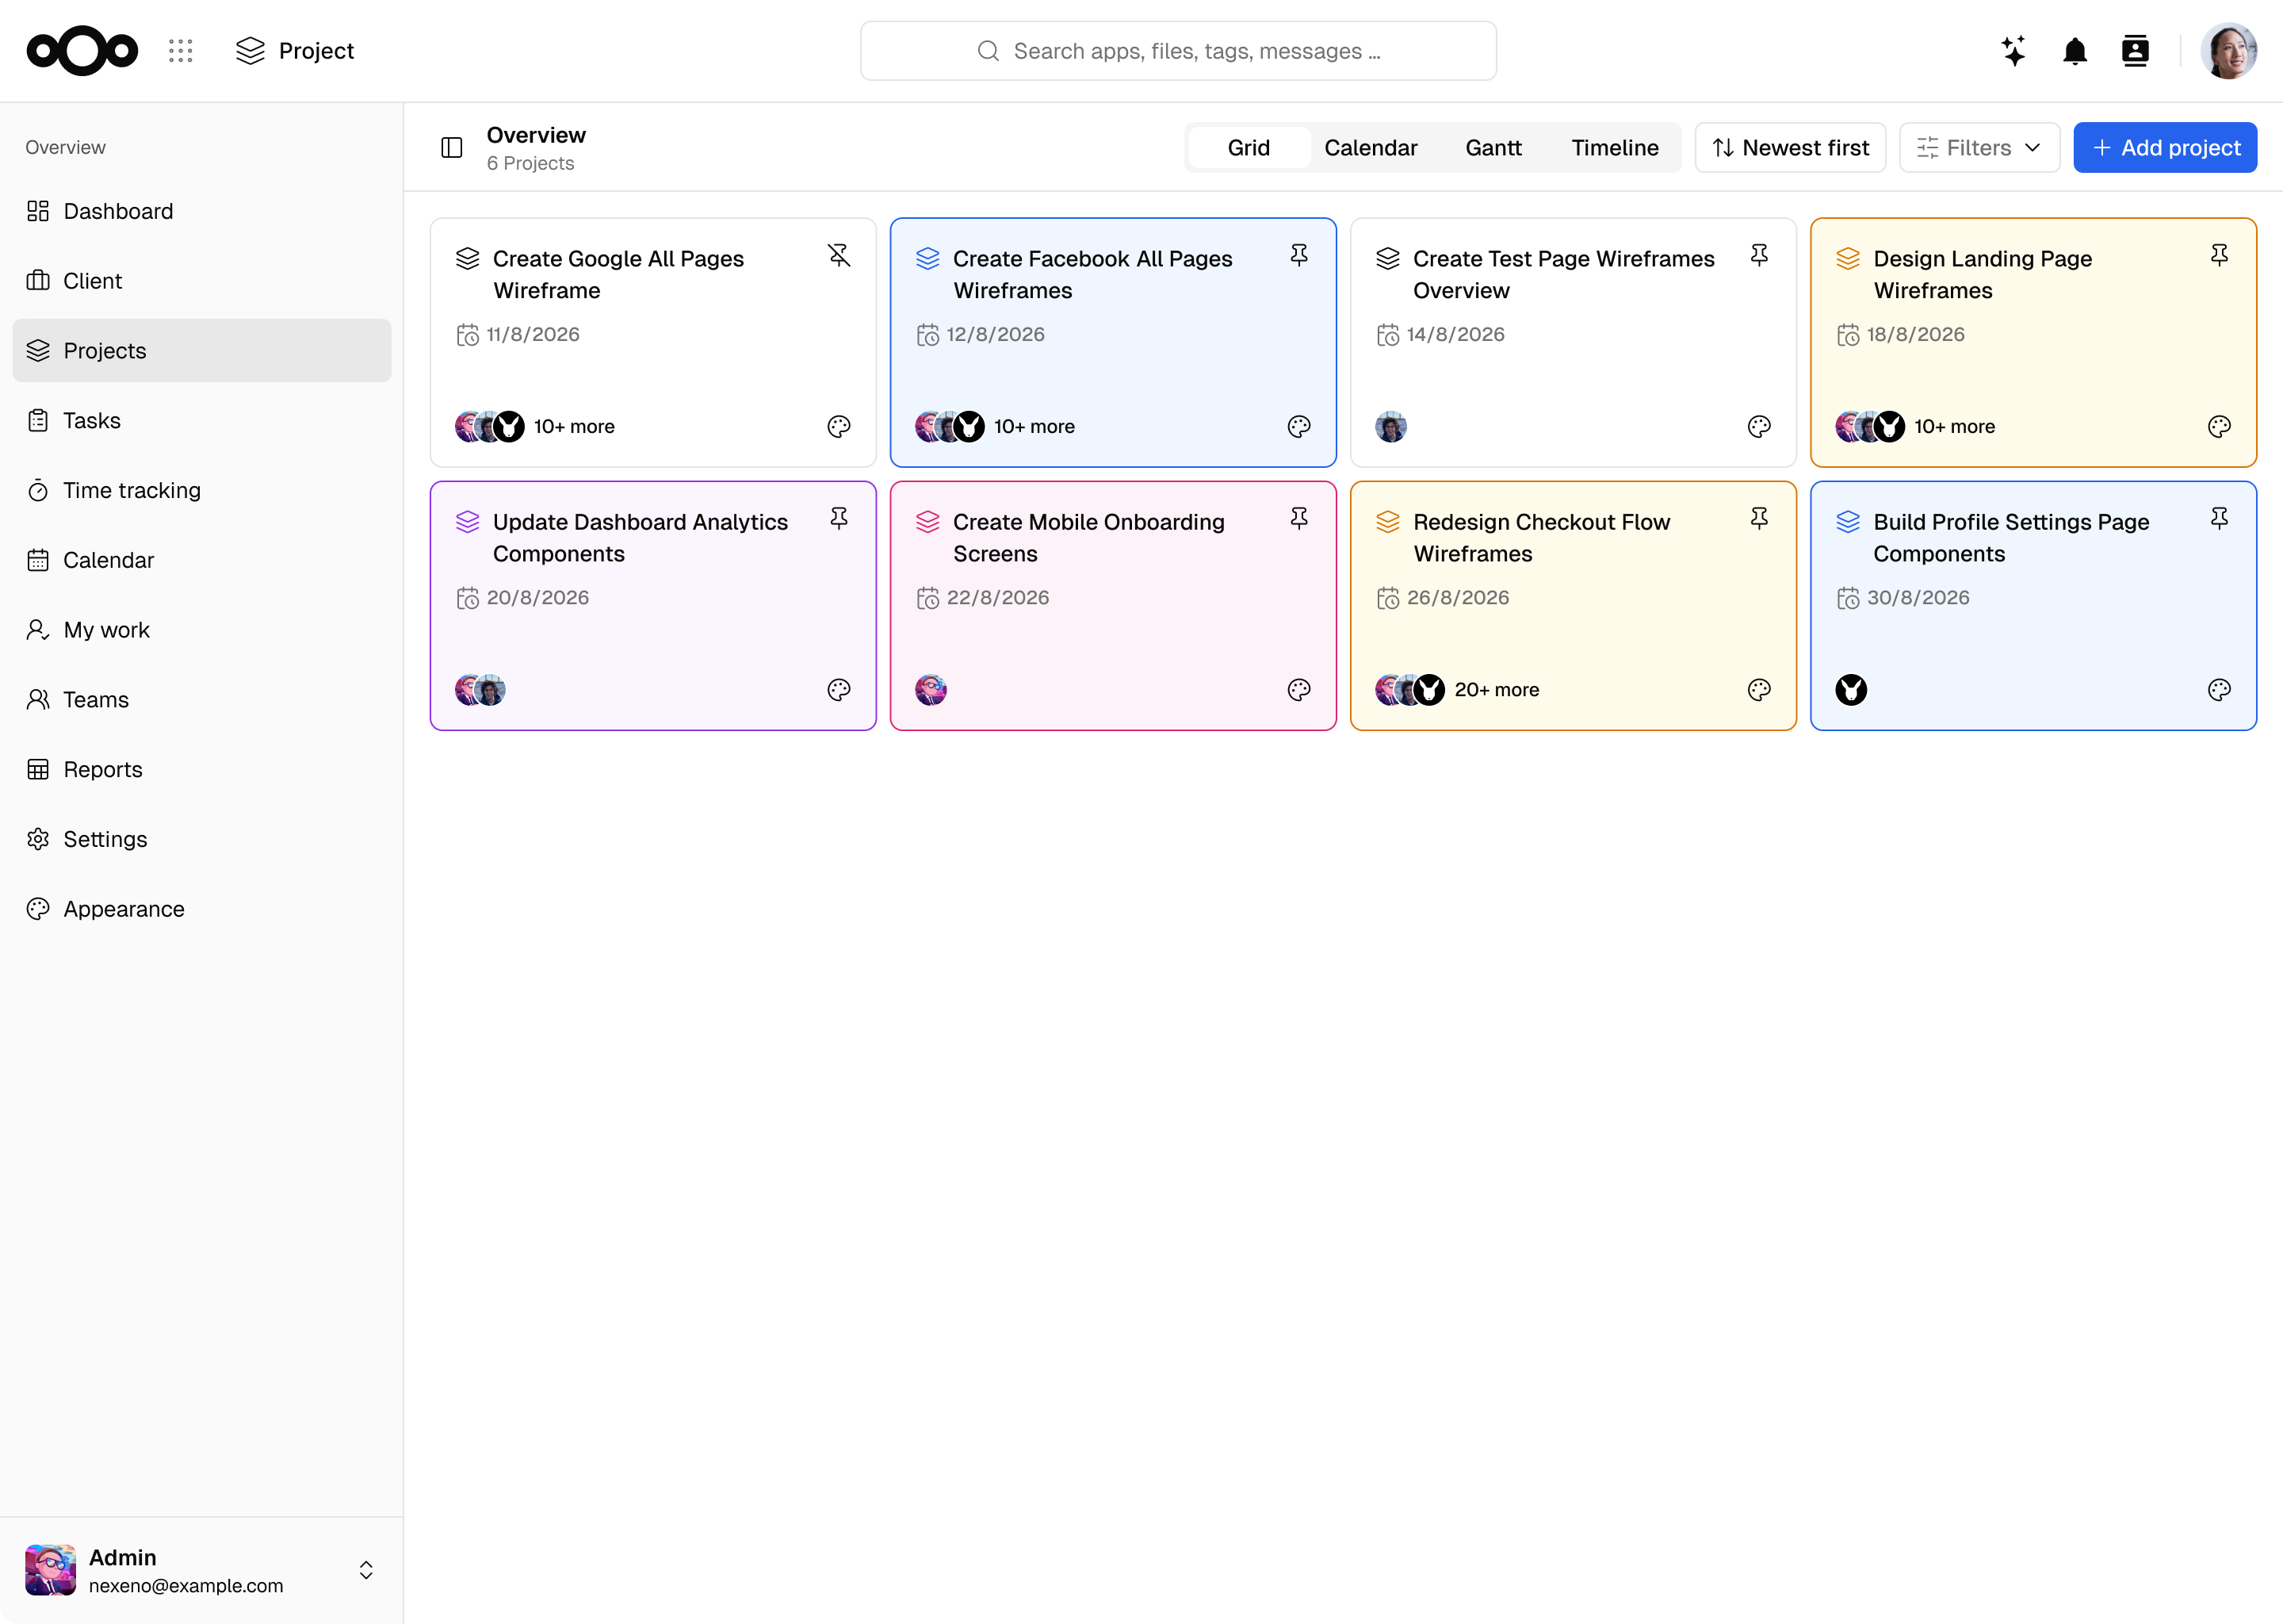Unpin Create Google All Pages Wireframe
This screenshot has width=2283, height=1624.
point(839,256)
